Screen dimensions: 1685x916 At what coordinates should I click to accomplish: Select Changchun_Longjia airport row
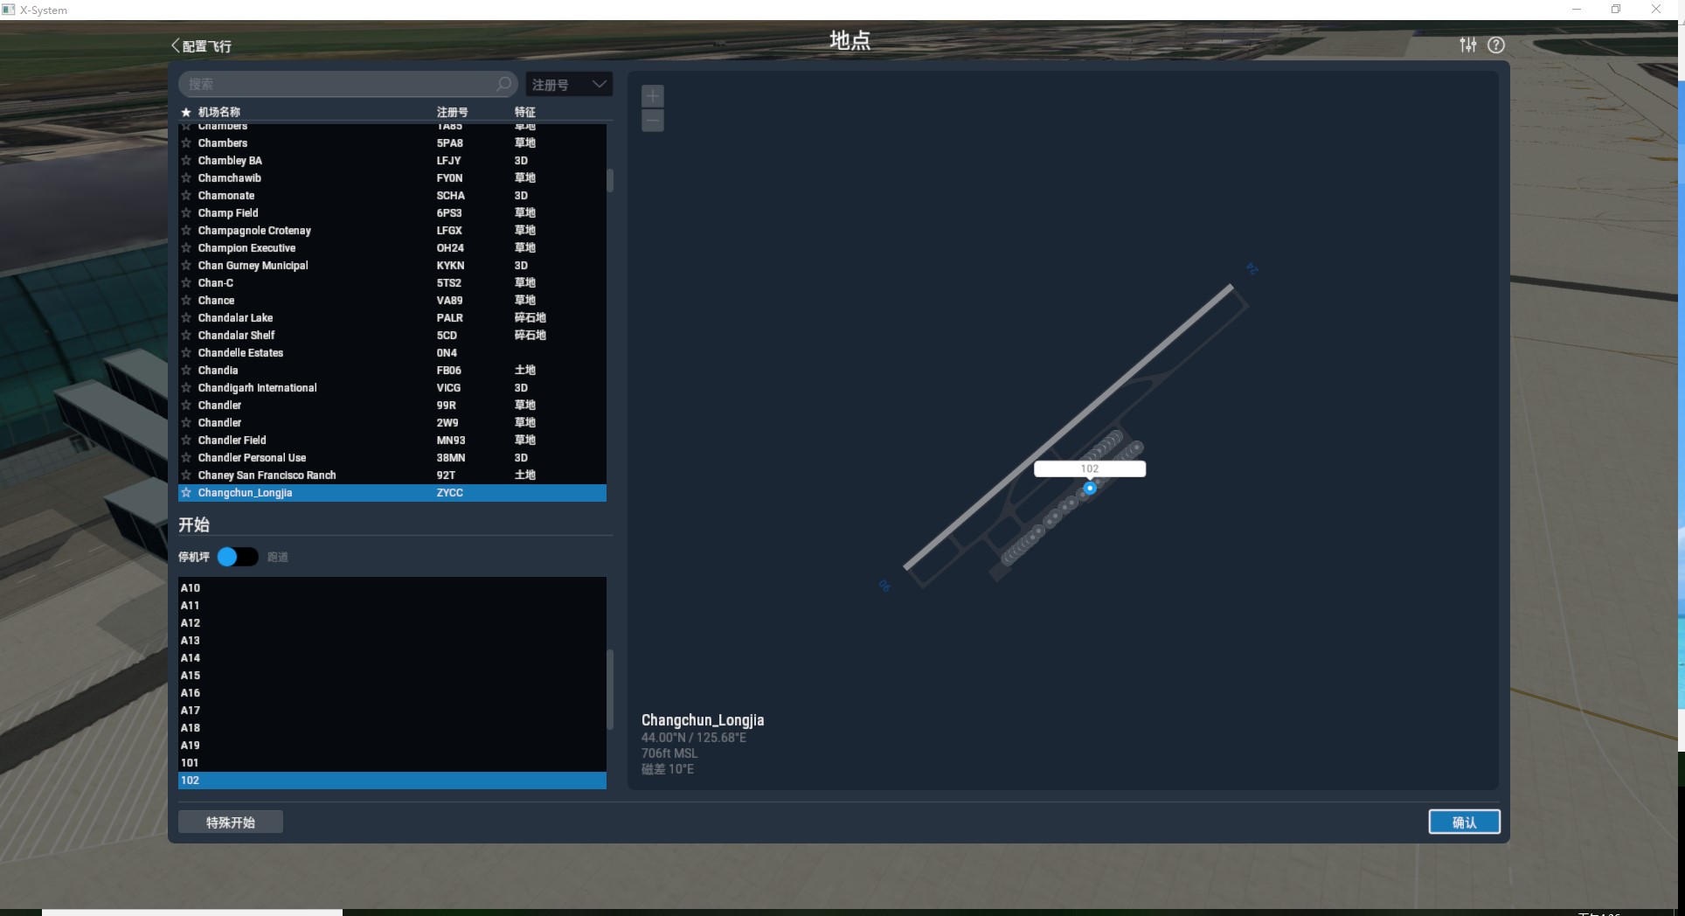(x=392, y=493)
